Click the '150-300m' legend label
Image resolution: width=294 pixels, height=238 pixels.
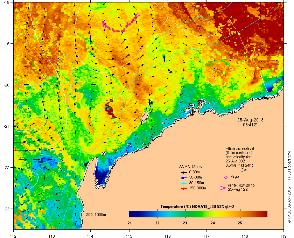[x=197, y=188]
